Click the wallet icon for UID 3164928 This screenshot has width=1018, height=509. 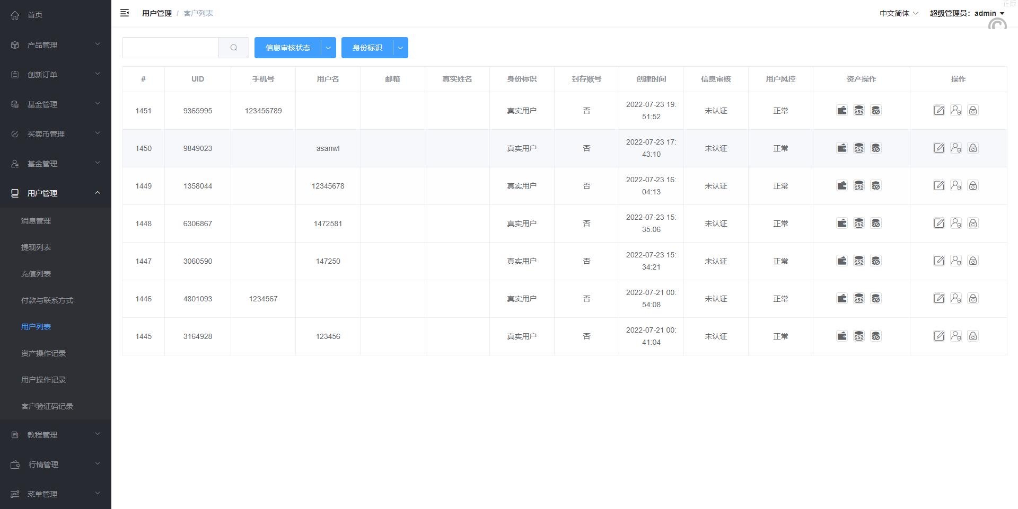coord(841,336)
